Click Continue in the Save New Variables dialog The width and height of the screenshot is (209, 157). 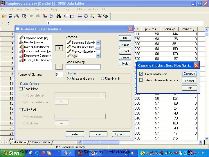point(189,74)
